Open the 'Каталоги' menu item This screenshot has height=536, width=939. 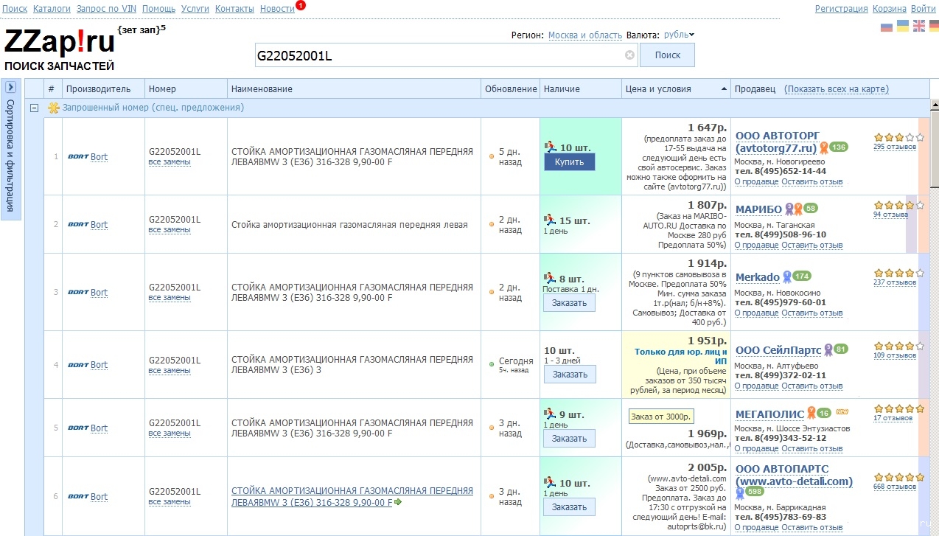(52, 9)
